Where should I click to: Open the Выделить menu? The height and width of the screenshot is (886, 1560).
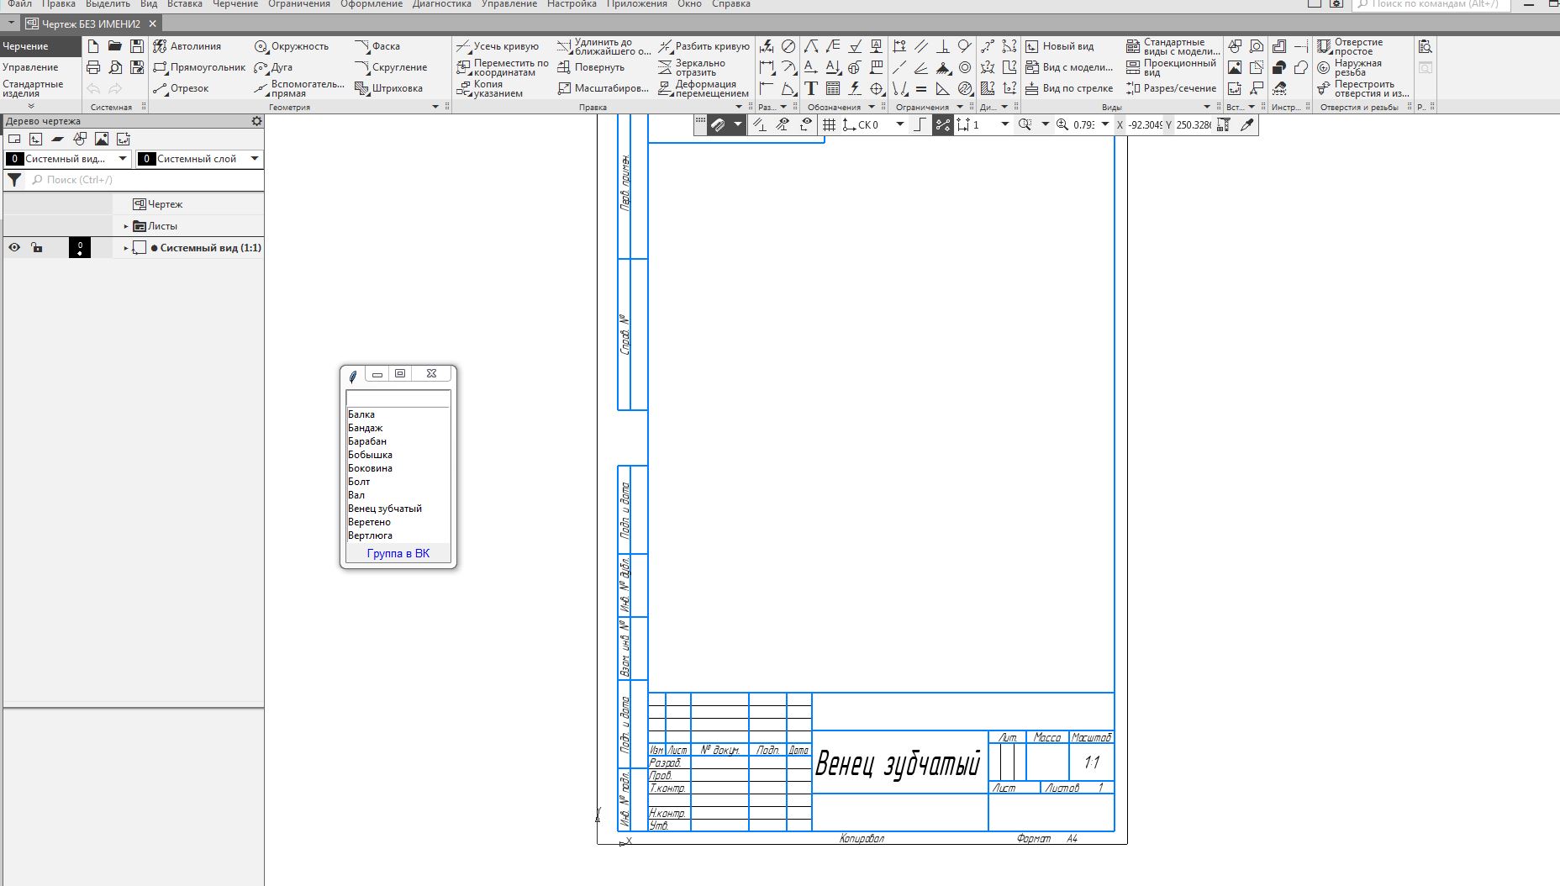pos(108,4)
